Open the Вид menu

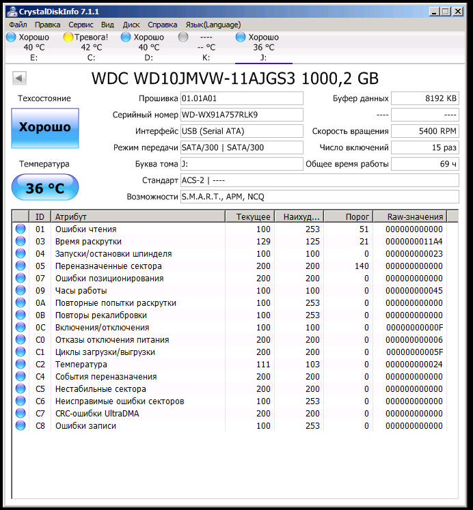(107, 25)
